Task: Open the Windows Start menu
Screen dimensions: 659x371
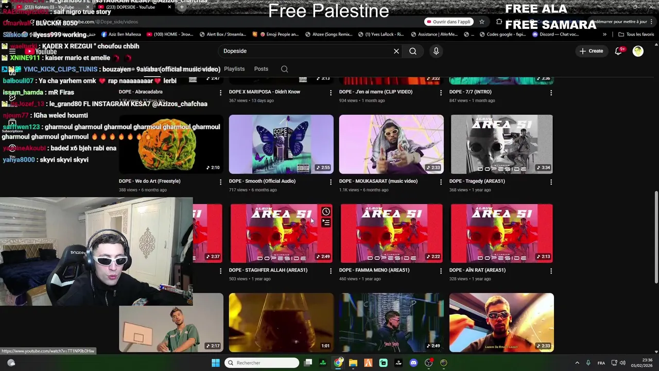Action: tap(216, 363)
